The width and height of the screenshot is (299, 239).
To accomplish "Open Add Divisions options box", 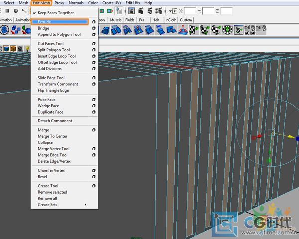I will click(x=94, y=69).
